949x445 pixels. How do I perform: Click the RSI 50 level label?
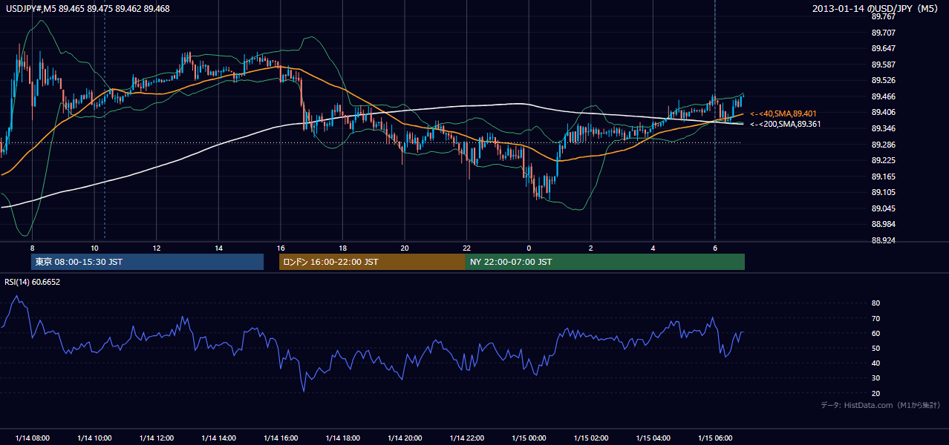coord(875,348)
